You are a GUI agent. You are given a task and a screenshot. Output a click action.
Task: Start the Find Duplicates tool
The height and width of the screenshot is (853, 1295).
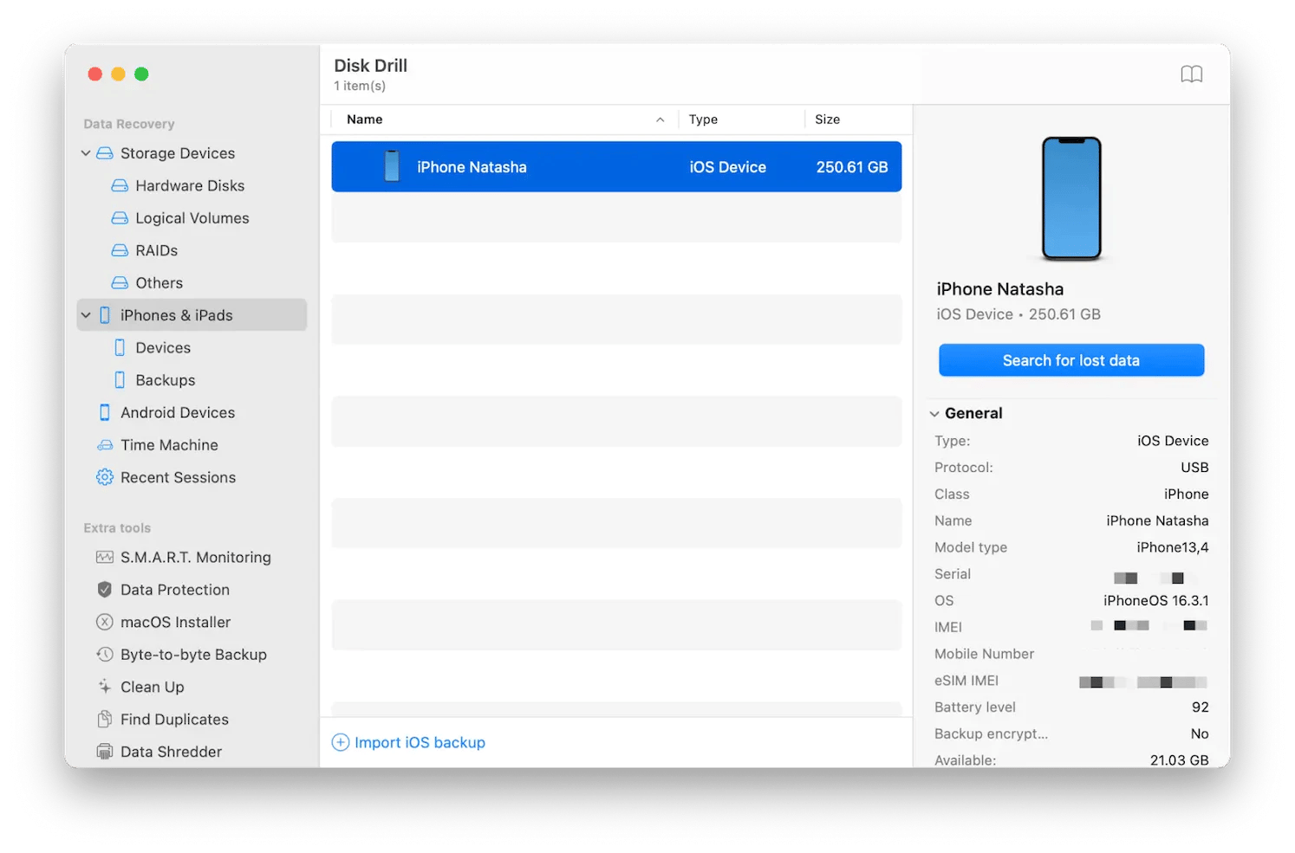click(174, 719)
